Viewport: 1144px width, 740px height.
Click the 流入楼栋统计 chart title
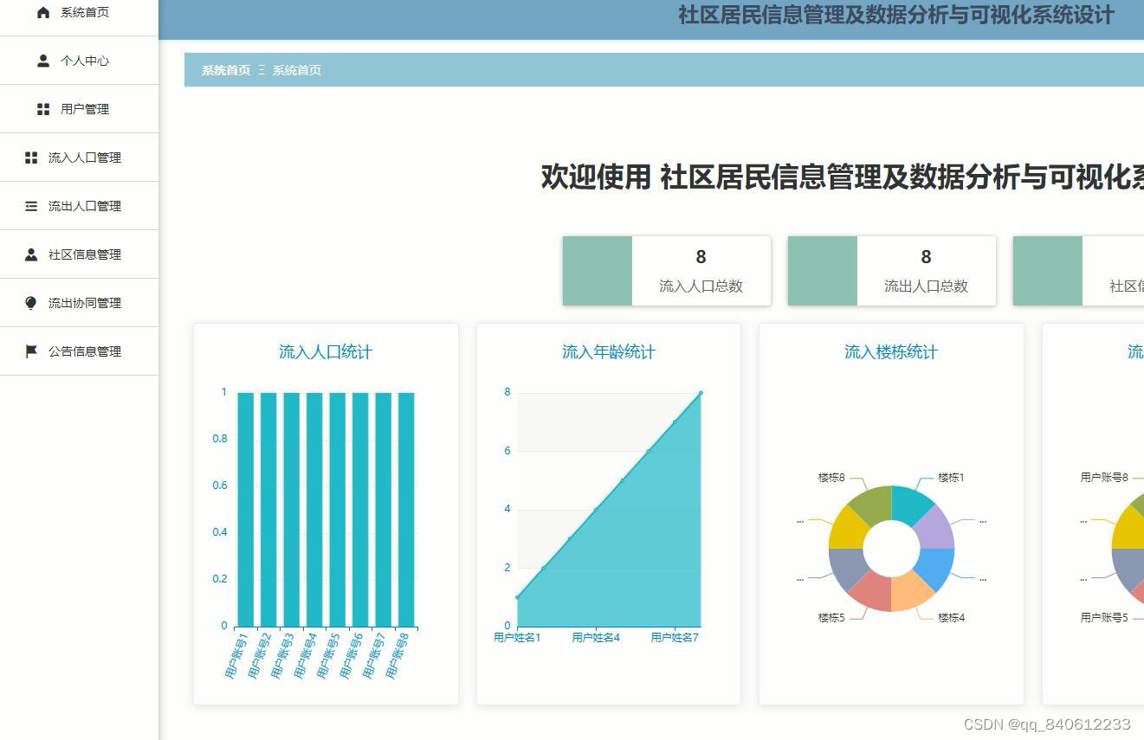[x=891, y=352]
